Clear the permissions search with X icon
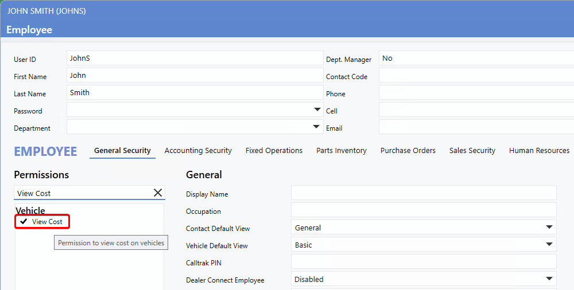574x290 pixels. tap(158, 193)
